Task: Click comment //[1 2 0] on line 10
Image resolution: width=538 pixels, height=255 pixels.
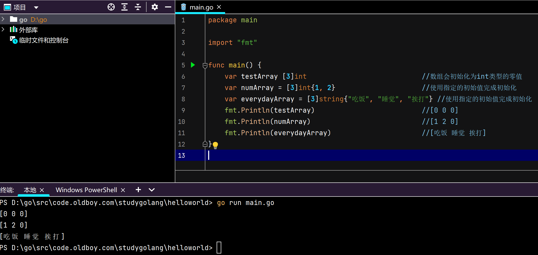Action: tap(440, 121)
